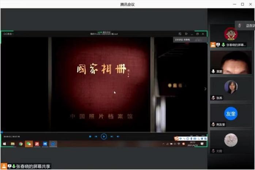This screenshot has width=255, height=170.
Task: Play the video in QQ player
Action: click(x=104, y=136)
